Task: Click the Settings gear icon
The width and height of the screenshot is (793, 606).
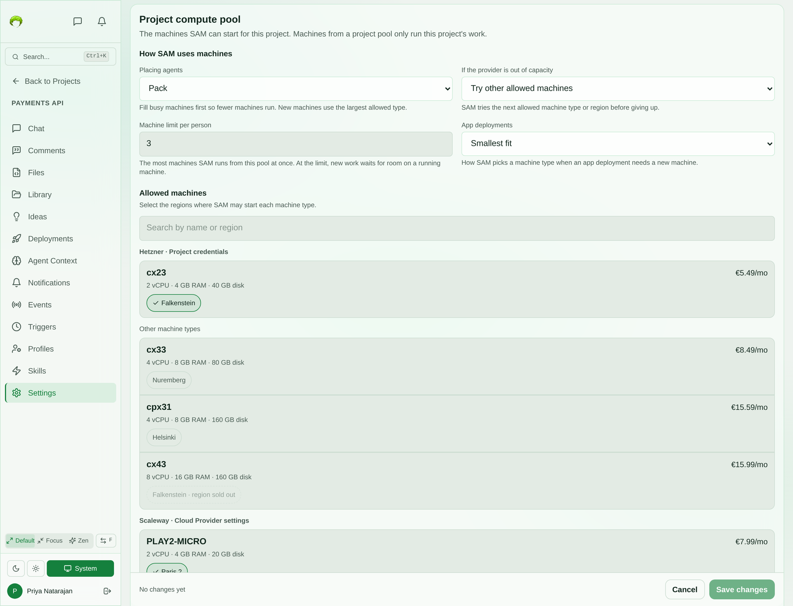Action: [x=17, y=393]
